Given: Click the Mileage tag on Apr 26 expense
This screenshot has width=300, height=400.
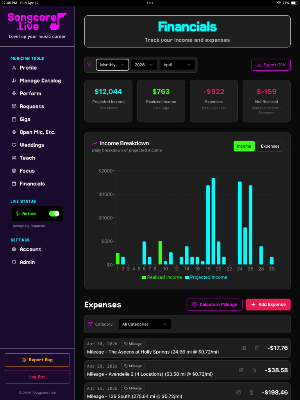Looking at the screenshot, I should pos(133,388).
